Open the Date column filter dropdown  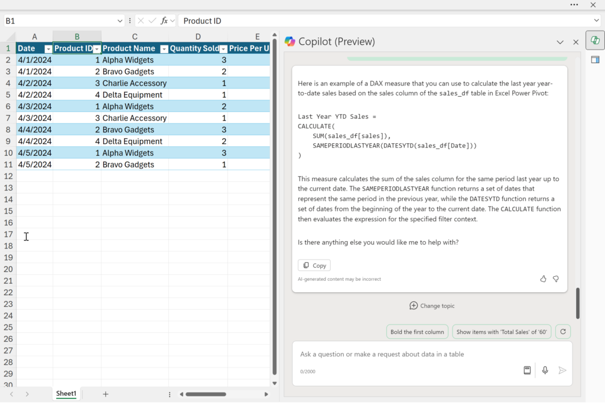[x=48, y=49]
